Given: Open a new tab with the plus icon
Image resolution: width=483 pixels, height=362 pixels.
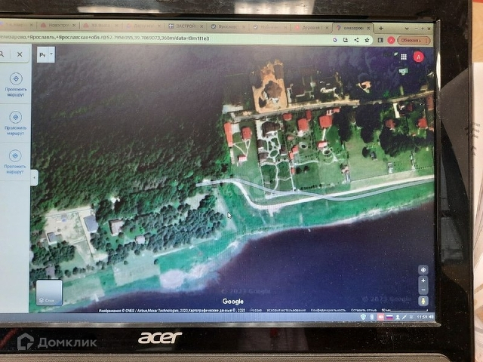Looking at the screenshot, I should pos(380,28).
